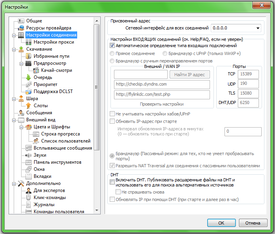This screenshot has width=275, height=234.
Task: Select Всплывающие сообщения in the tree
Action: pos(63,148)
